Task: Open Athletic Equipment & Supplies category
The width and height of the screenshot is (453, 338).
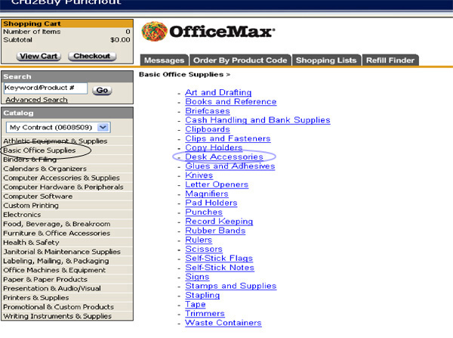Action: tap(55, 141)
